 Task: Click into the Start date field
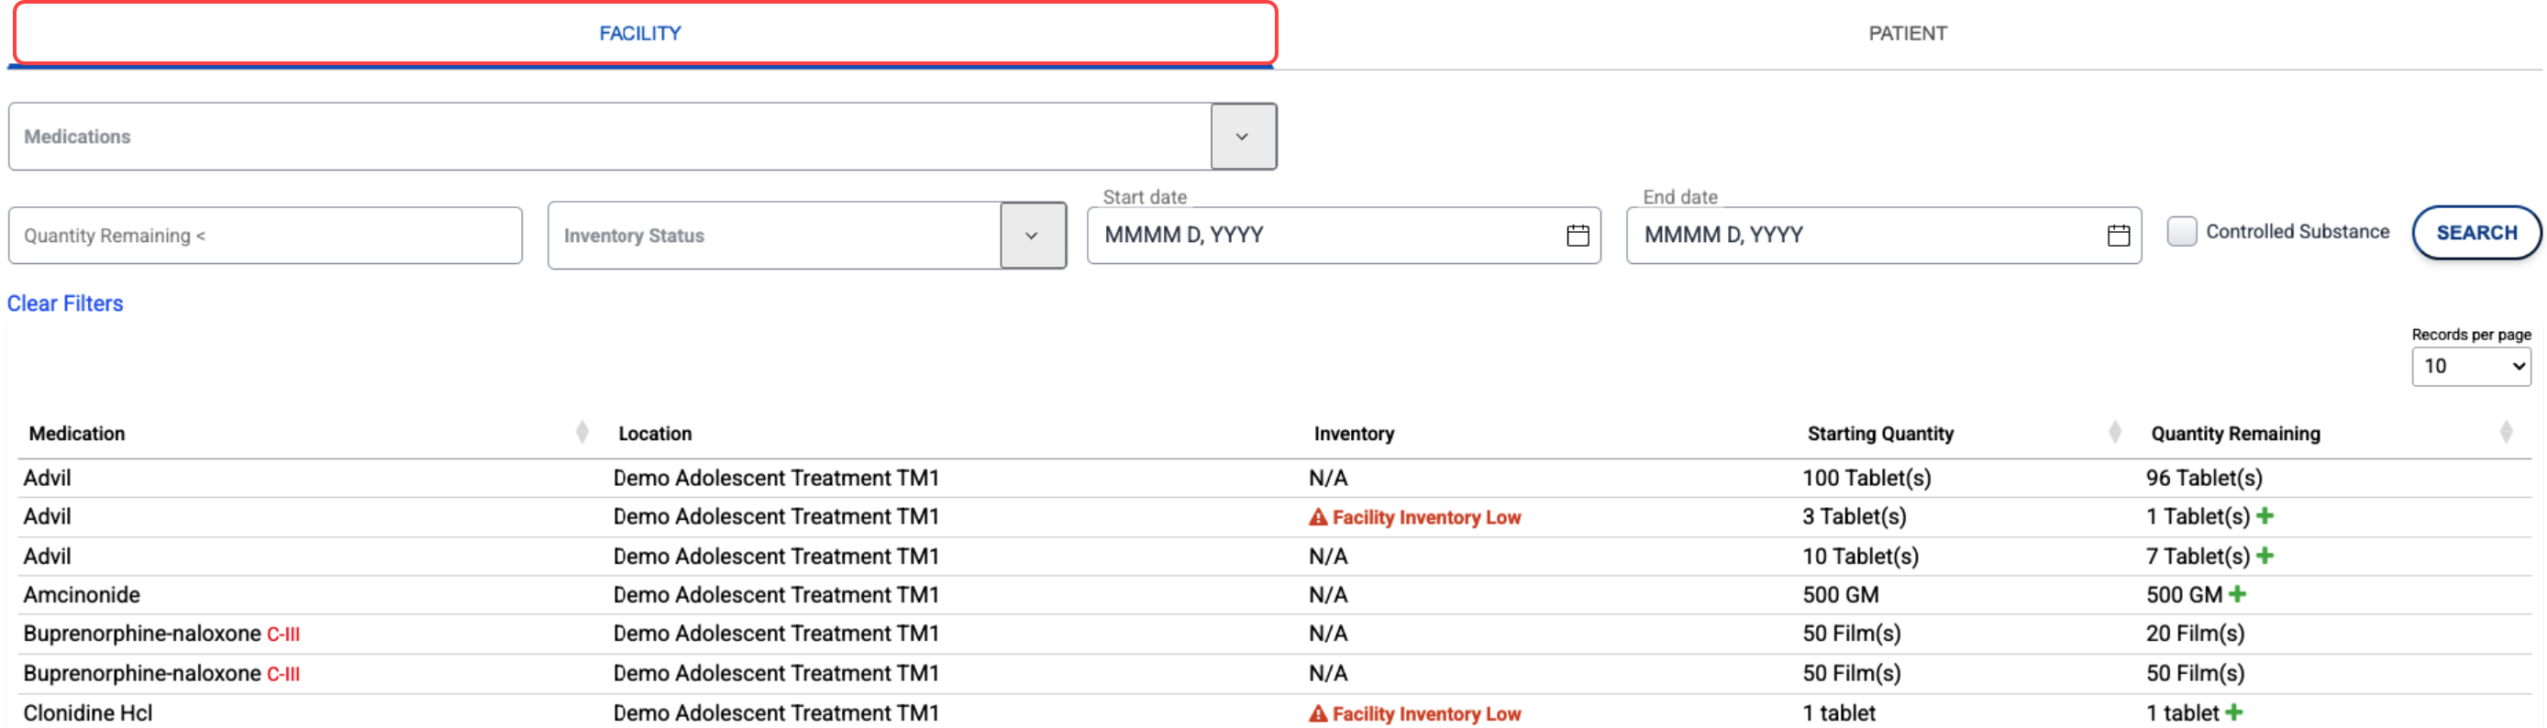click(x=1325, y=235)
